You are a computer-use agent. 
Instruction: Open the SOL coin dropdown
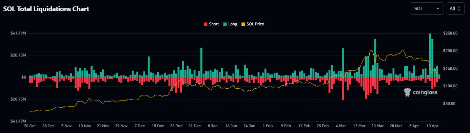[427, 8]
